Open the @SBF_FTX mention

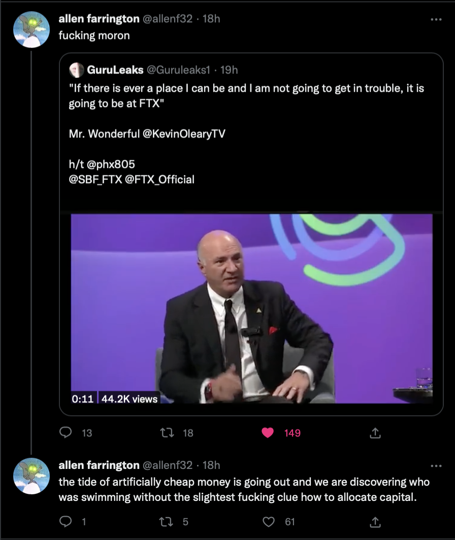tap(95, 179)
